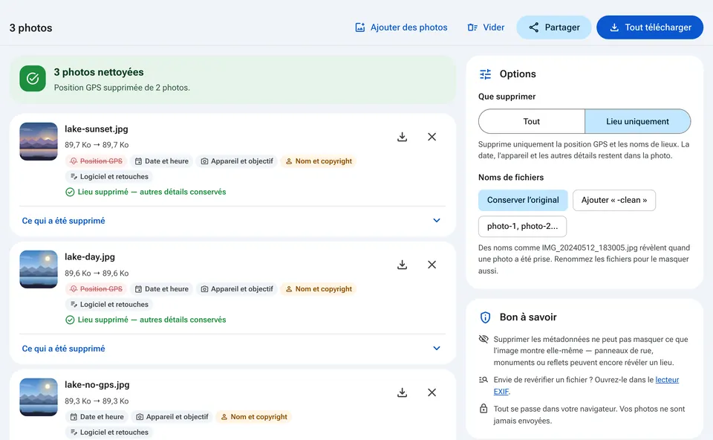Click the 89,3 Ko → 89,3 Ko size text
This screenshot has height=440, width=713.
(97, 401)
